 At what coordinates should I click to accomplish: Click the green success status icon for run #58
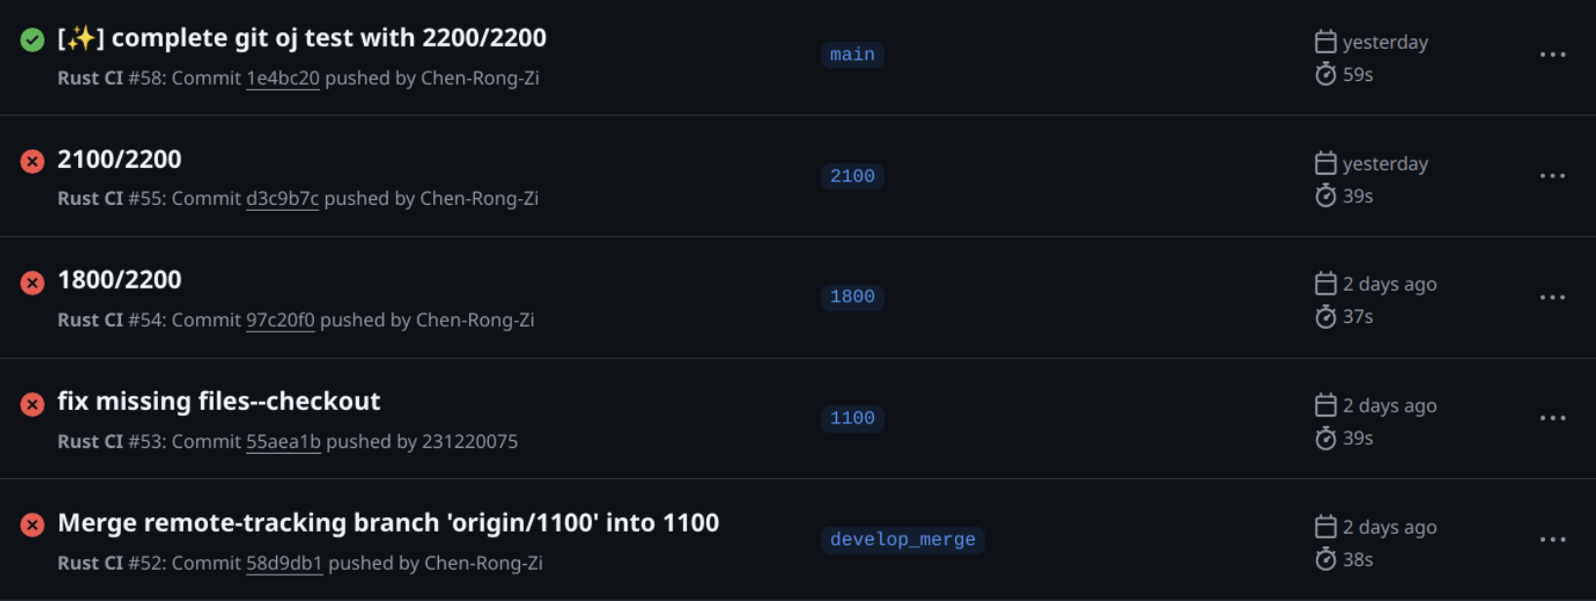[32, 40]
